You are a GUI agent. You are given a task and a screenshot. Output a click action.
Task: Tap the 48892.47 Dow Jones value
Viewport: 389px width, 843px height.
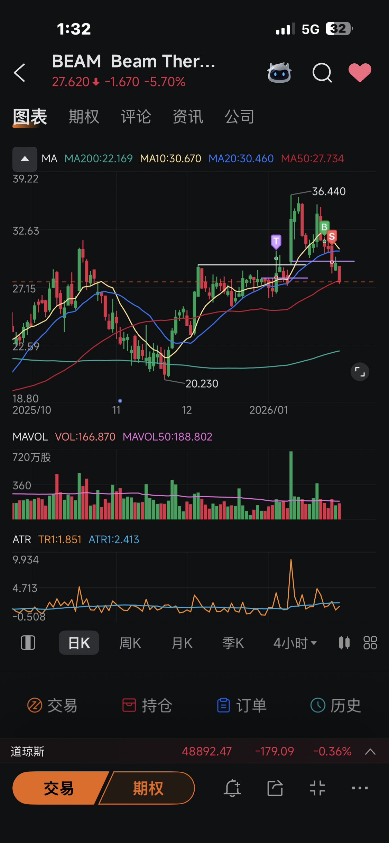point(207,752)
